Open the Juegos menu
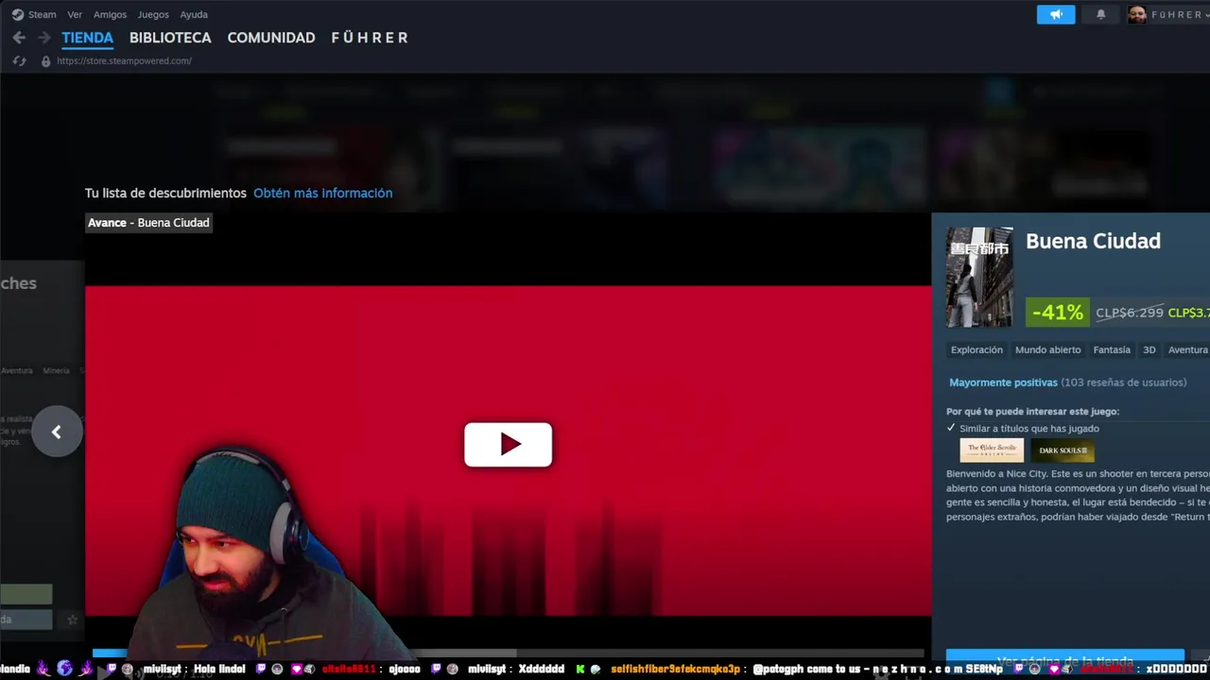1210x680 pixels. point(153,14)
